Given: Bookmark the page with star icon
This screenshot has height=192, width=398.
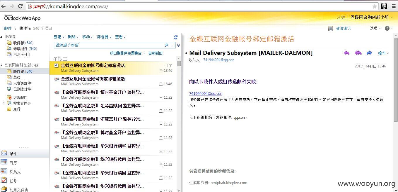Looking at the screenshot, I should pos(375,6).
